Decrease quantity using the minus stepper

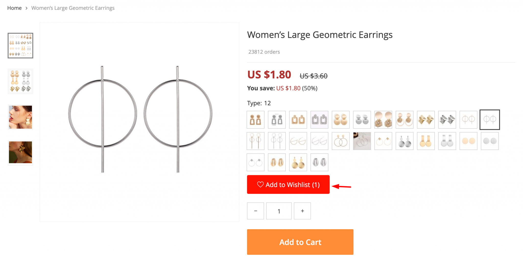(x=255, y=211)
